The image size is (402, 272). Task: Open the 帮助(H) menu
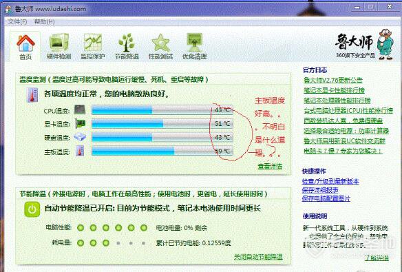point(44,21)
